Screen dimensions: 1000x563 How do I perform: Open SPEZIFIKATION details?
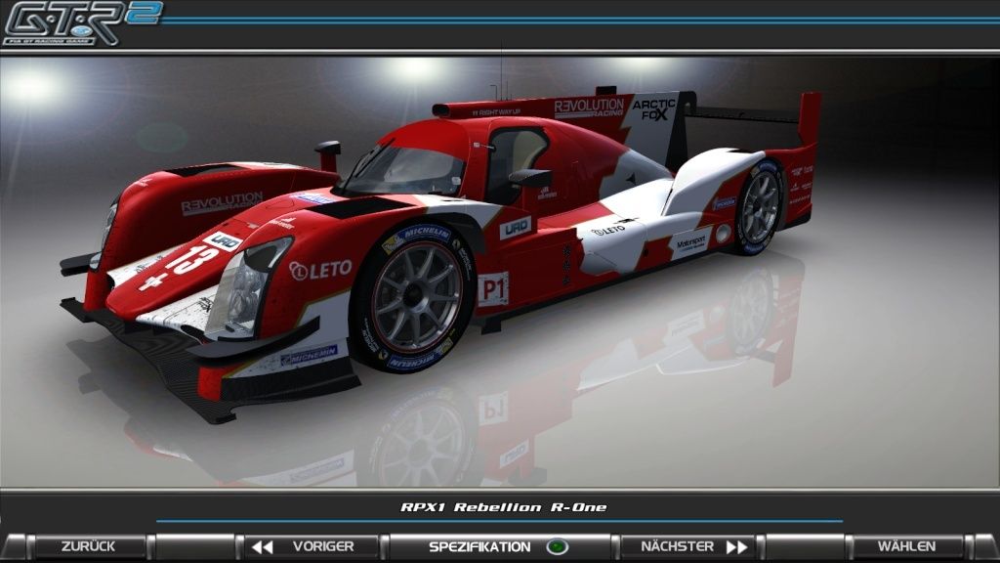500,547
